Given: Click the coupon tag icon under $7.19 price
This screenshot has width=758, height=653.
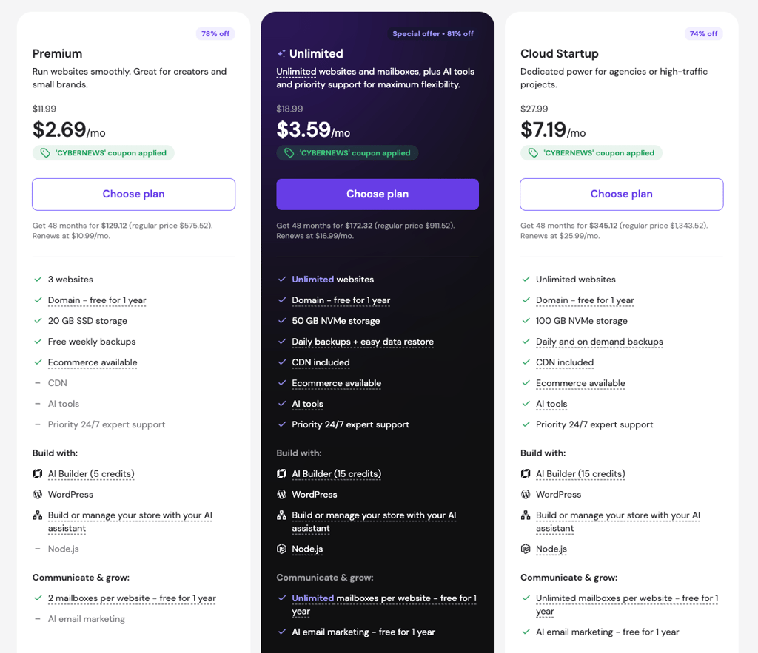Looking at the screenshot, I should pos(533,153).
